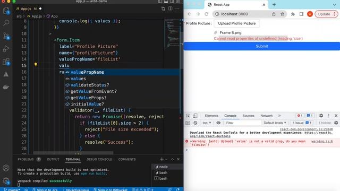
Task: Open console settings gear next to hidden count
Action: [336, 123]
